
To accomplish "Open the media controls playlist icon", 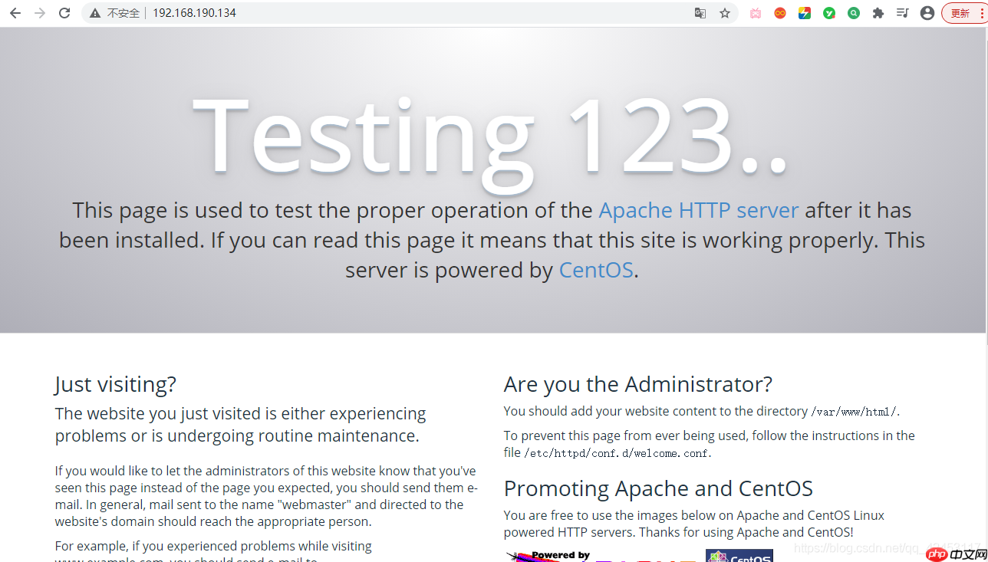I will point(903,13).
